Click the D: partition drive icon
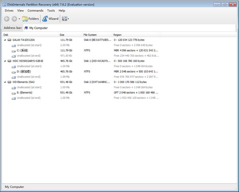The image size is (239, 192). (x=14, y=71)
